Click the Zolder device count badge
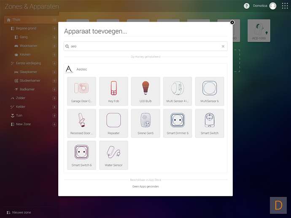The image size is (291, 218). pos(54,98)
